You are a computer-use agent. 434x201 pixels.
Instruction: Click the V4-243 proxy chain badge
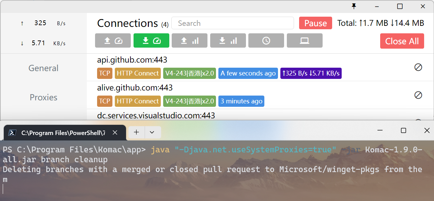pos(190,73)
